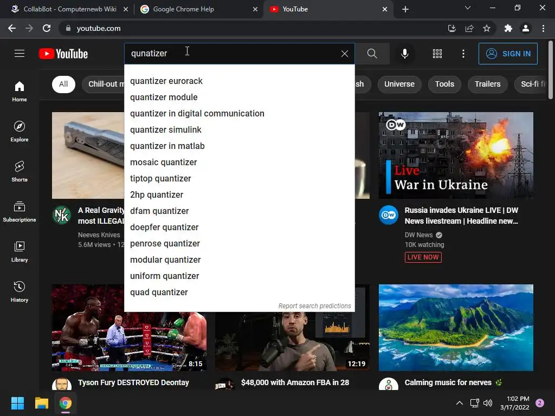The height and width of the screenshot is (416, 555).
Task: Start voice search with microphone icon
Action: pos(404,54)
